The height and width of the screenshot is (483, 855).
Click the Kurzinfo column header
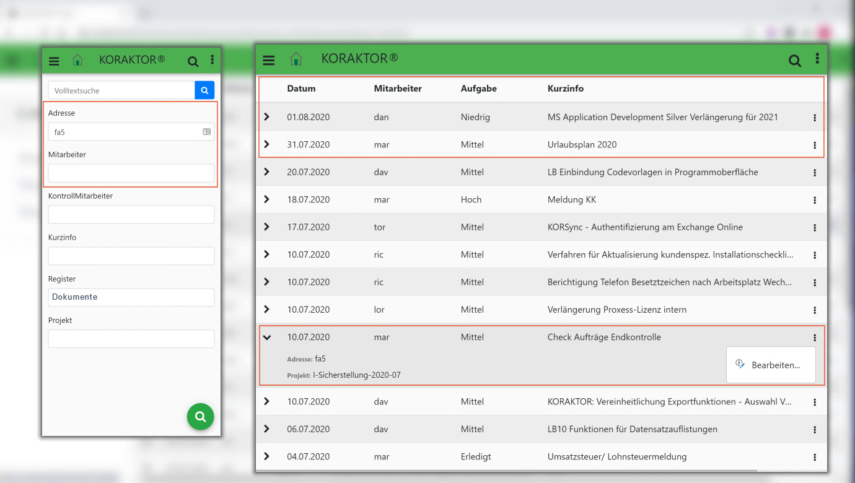coord(565,89)
